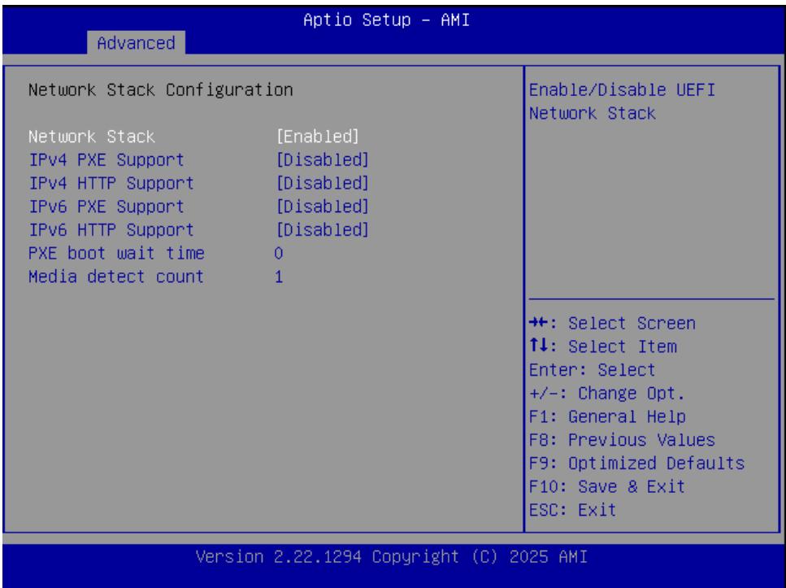Click F10: Save & Exit hint
786x588 pixels.
click(x=607, y=486)
